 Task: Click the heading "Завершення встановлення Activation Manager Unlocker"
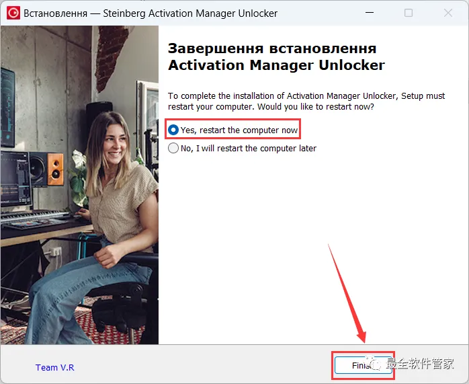276,57
